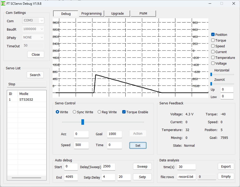Click the Speed input field
This screenshot has width=240, height=187.
coord(81,145)
